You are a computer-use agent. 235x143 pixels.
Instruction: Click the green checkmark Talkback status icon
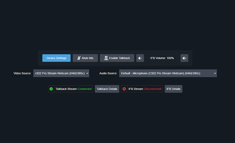coord(51,89)
